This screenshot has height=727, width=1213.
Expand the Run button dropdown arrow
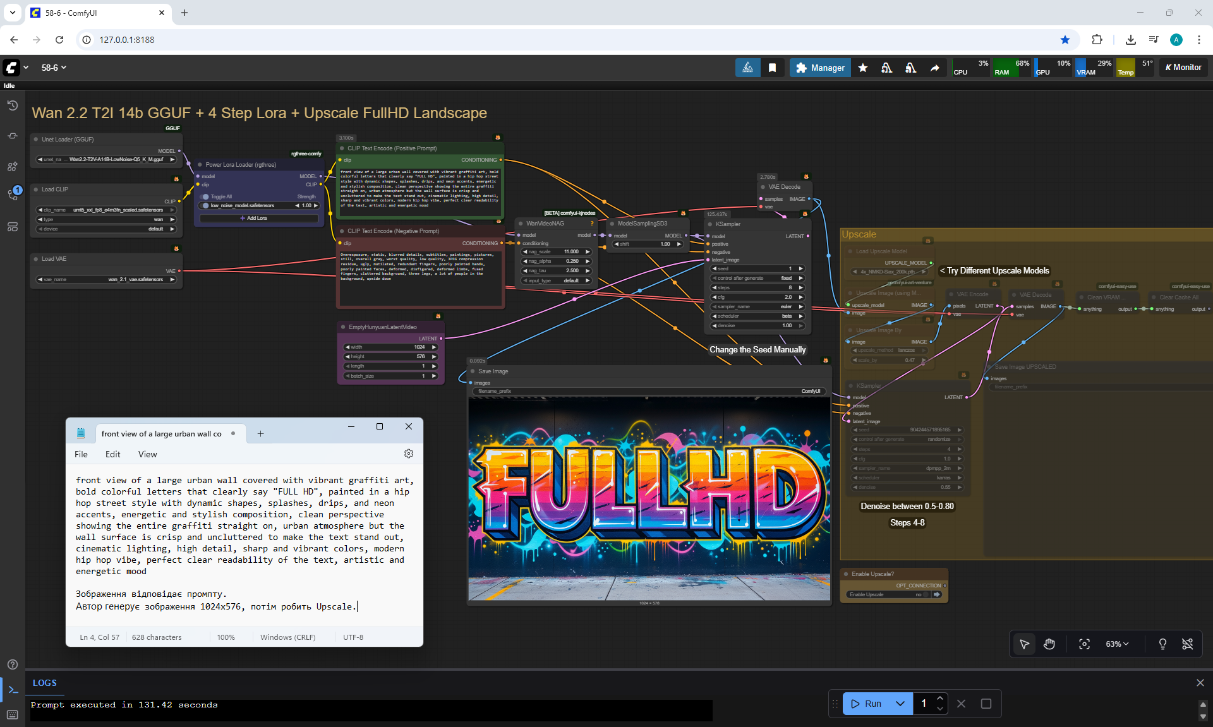[x=900, y=703]
